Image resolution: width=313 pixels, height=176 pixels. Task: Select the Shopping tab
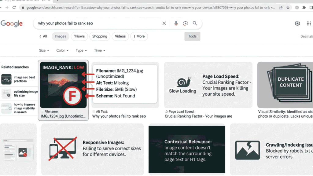(x=100, y=36)
